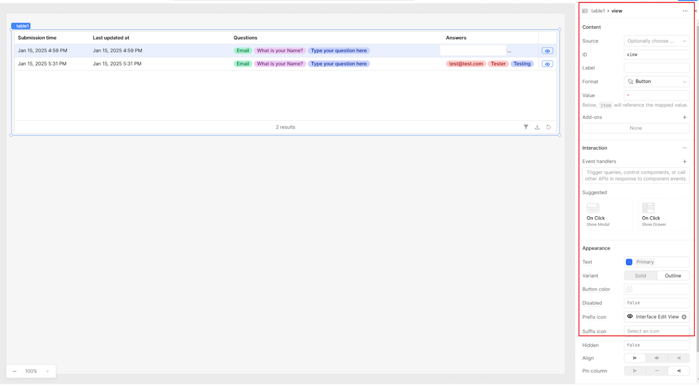
Task: Open the Source dropdown
Action: (x=657, y=41)
